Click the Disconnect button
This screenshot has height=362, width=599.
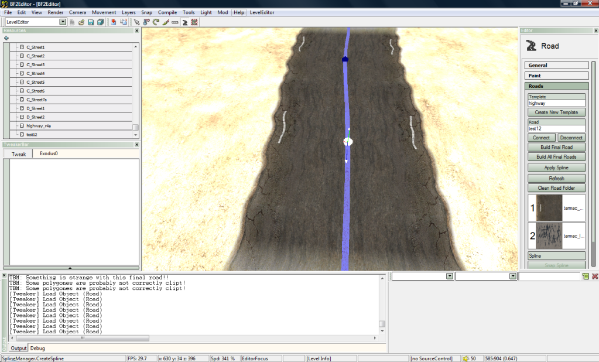[x=571, y=138]
